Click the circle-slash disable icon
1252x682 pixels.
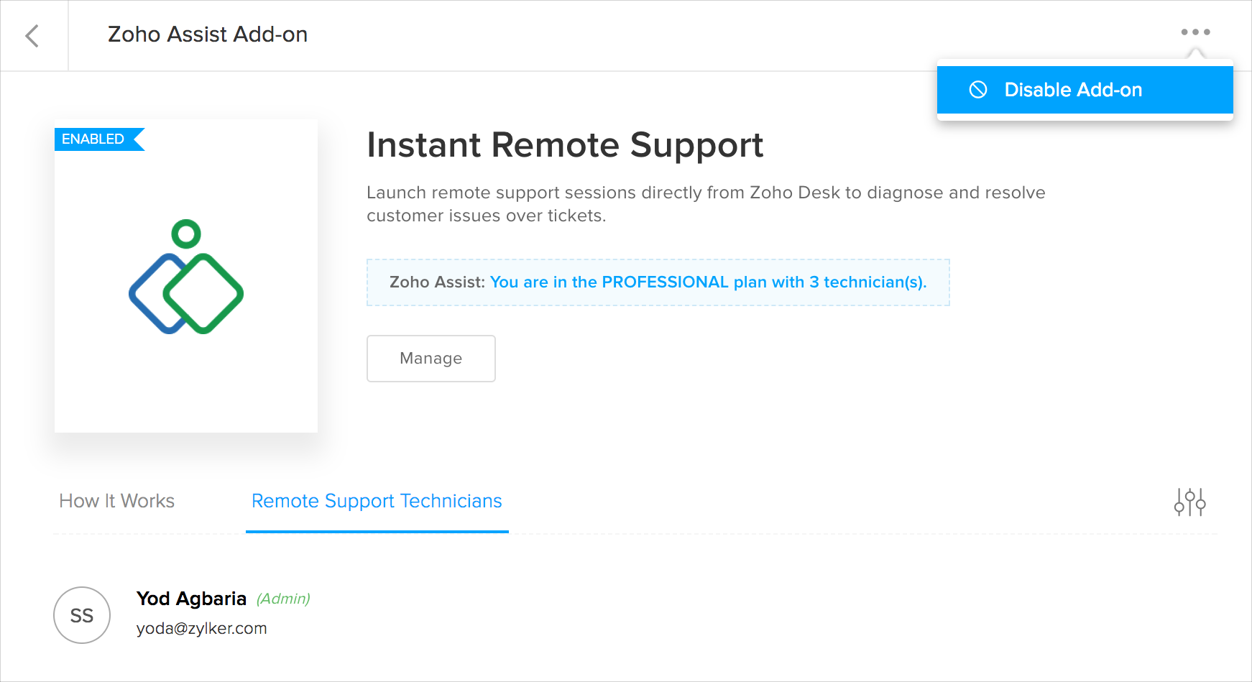pyautogui.click(x=978, y=90)
